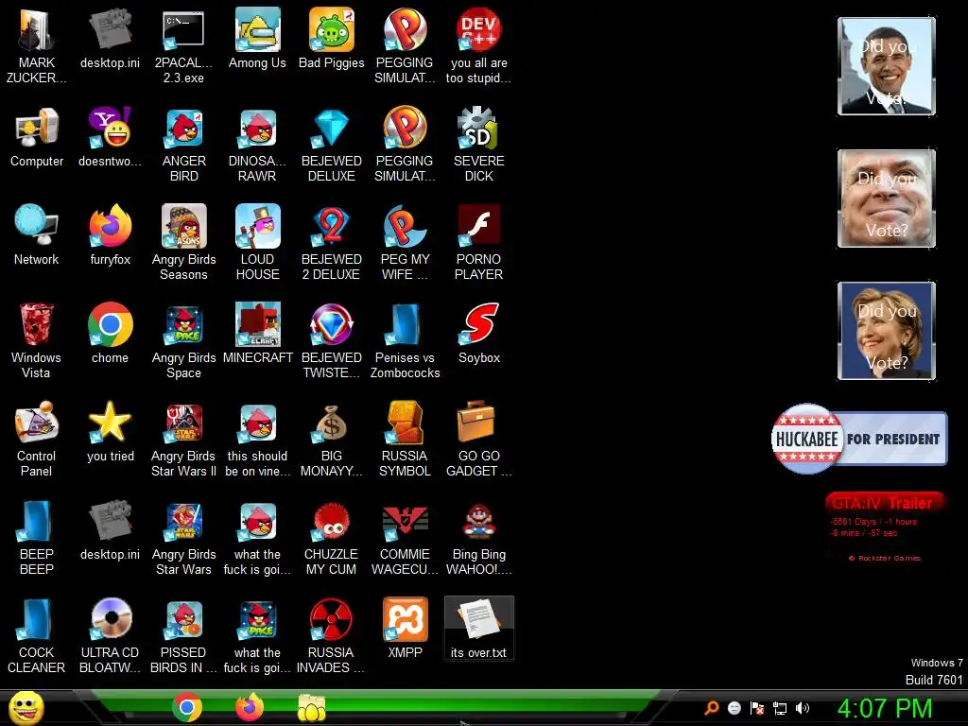This screenshot has width=968, height=726.
Task: Click the Huckabee For President banner
Action: pyautogui.click(x=859, y=439)
